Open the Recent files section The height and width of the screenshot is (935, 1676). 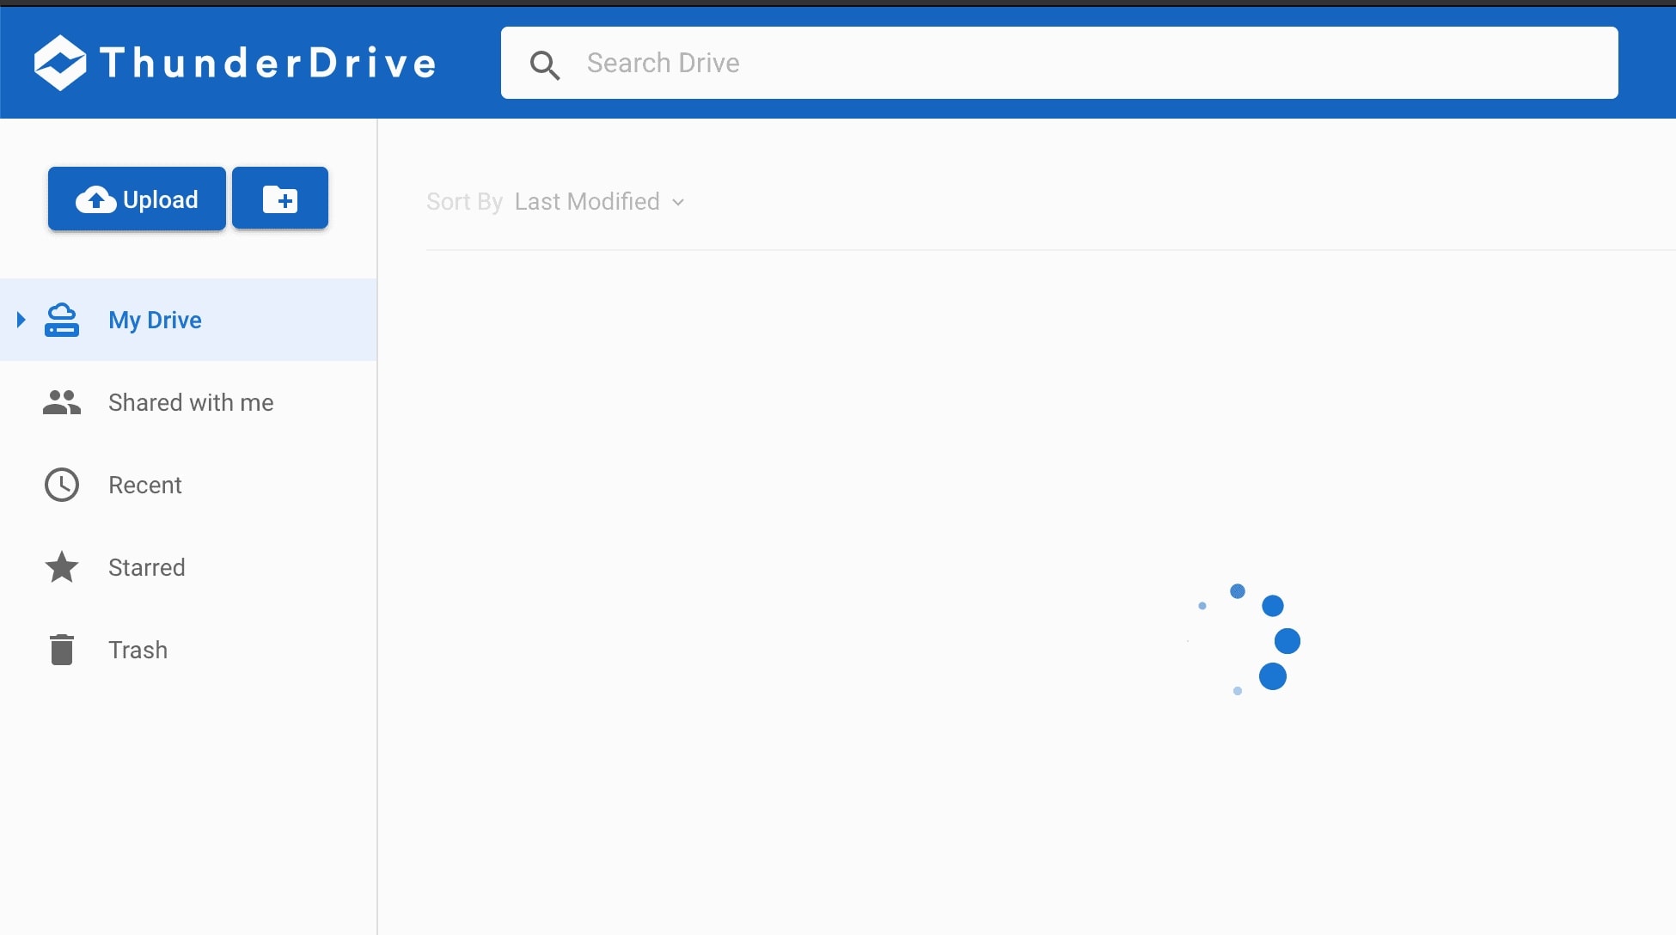[188, 485]
